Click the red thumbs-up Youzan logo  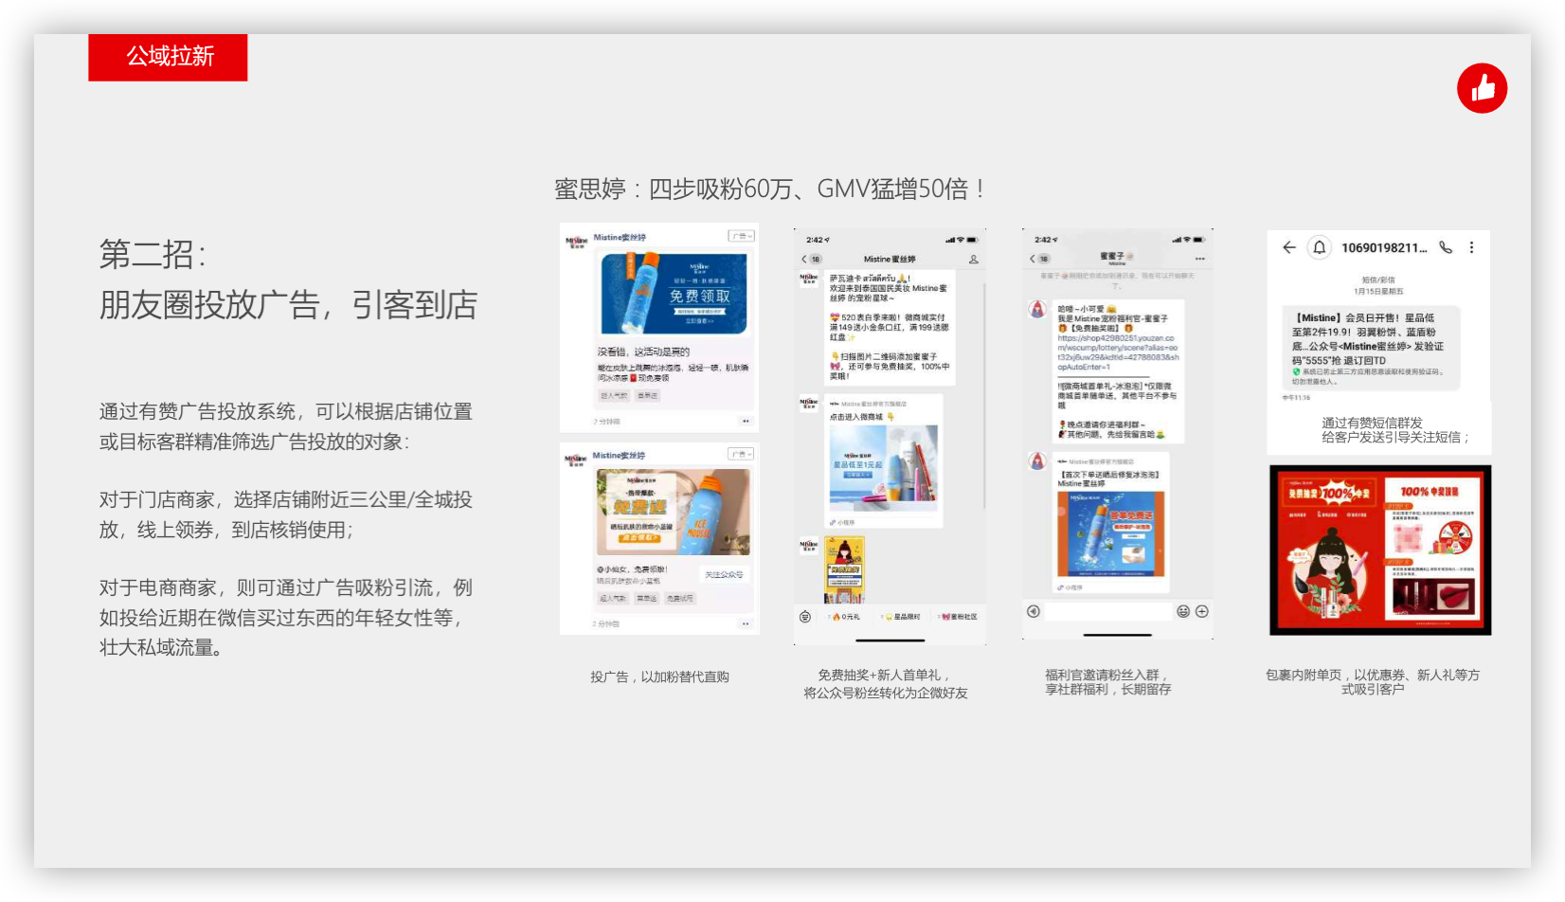(1482, 88)
